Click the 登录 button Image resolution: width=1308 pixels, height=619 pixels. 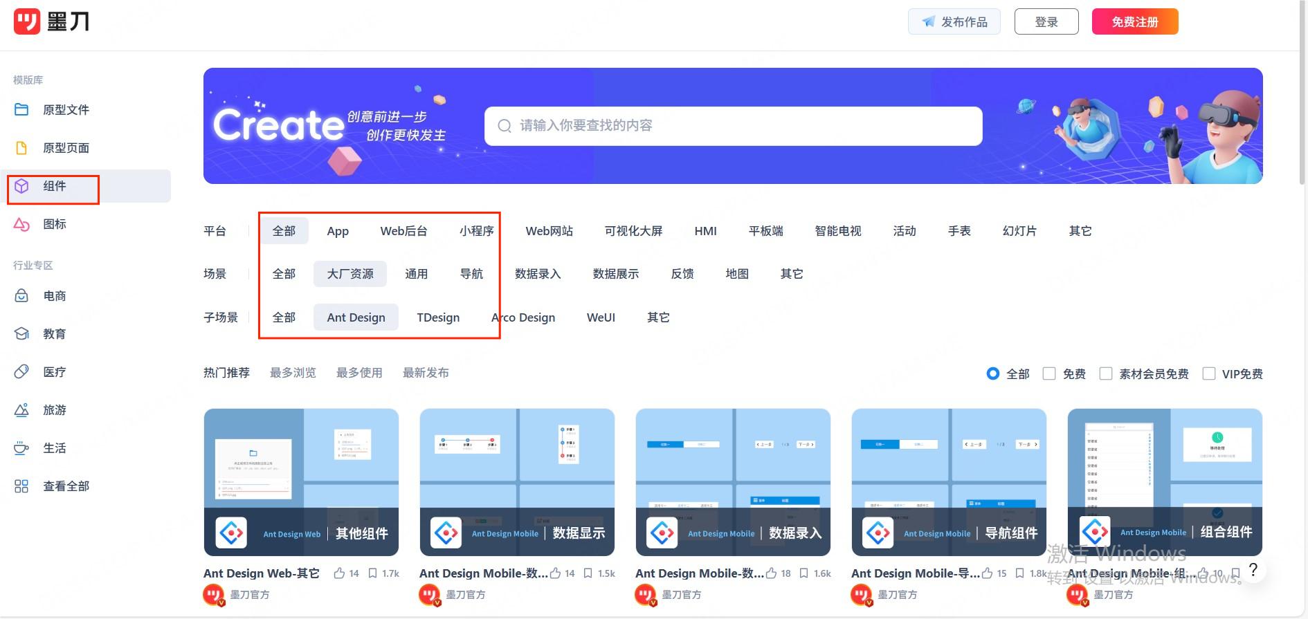click(1046, 21)
